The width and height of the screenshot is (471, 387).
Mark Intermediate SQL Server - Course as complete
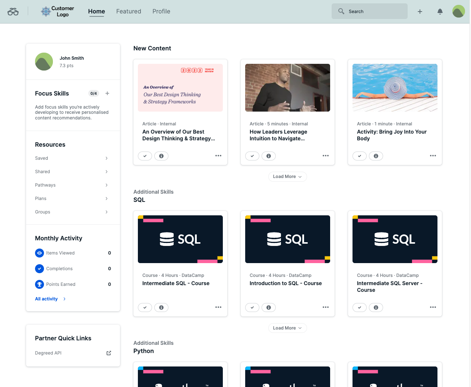[x=360, y=308]
